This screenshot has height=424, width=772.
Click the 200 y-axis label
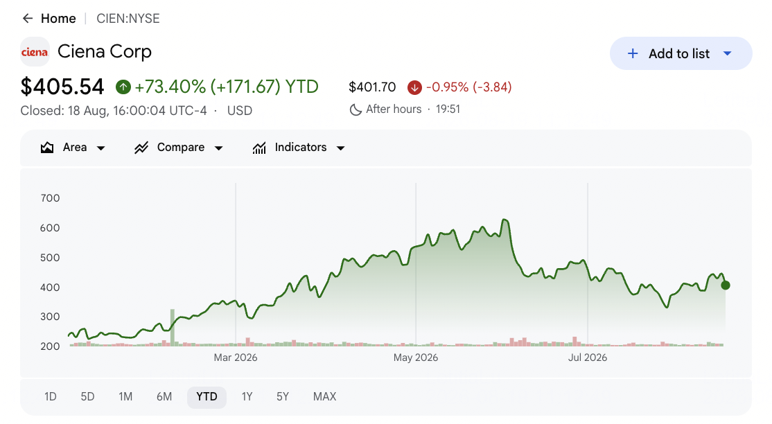(x=50, y=346)
